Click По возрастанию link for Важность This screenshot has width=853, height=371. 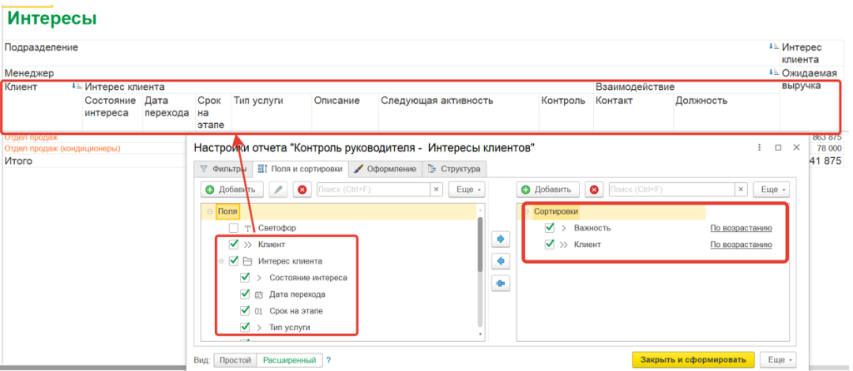point(741,228)
